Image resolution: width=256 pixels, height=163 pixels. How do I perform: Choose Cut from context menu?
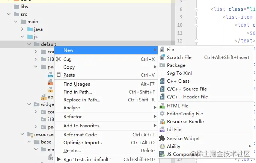tap(106, 59)
